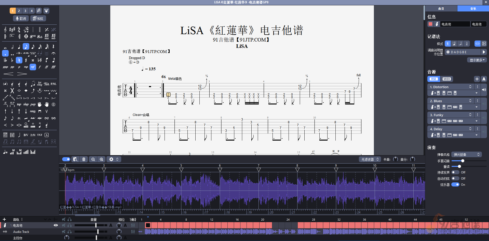Apply the flat accidental
489x241 pixels.
click(x=12, y=60)
